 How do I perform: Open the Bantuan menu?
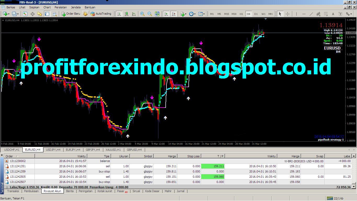(x=90, y=7)
